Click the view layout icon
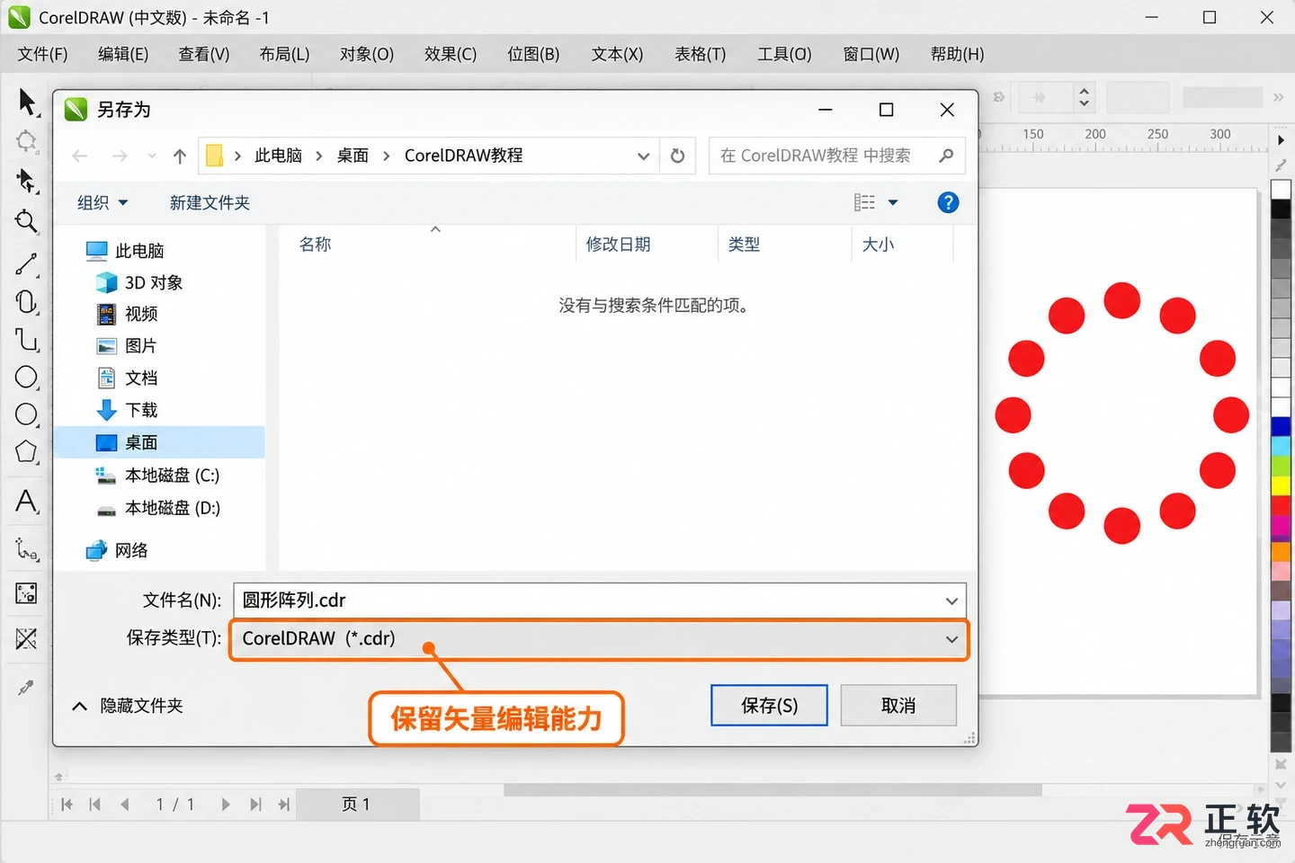This screenshot has height=863, width=1295. point(864,202)
